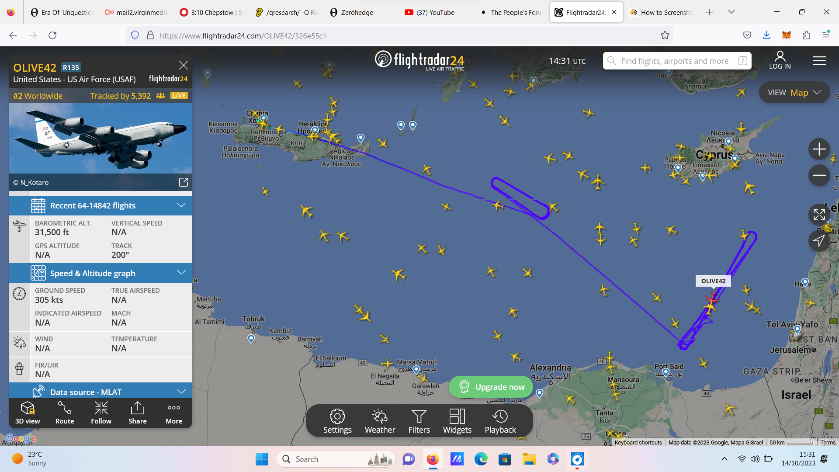839x472 pixels.
Task: Open Keyboard shortcuts link
Action: pos(638,443)
